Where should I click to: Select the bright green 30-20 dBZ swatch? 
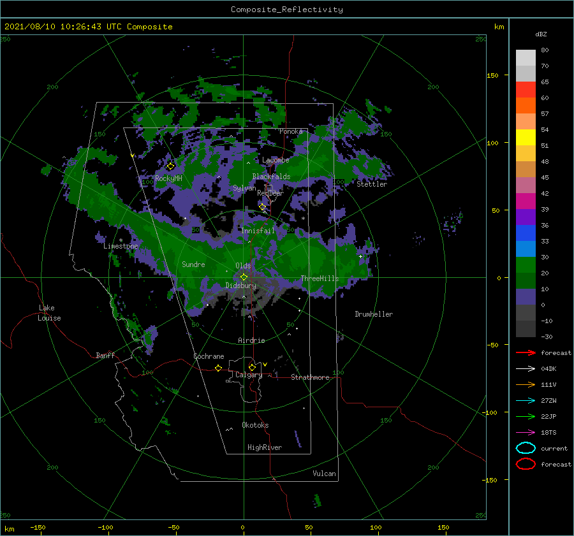tap(526, 264)
